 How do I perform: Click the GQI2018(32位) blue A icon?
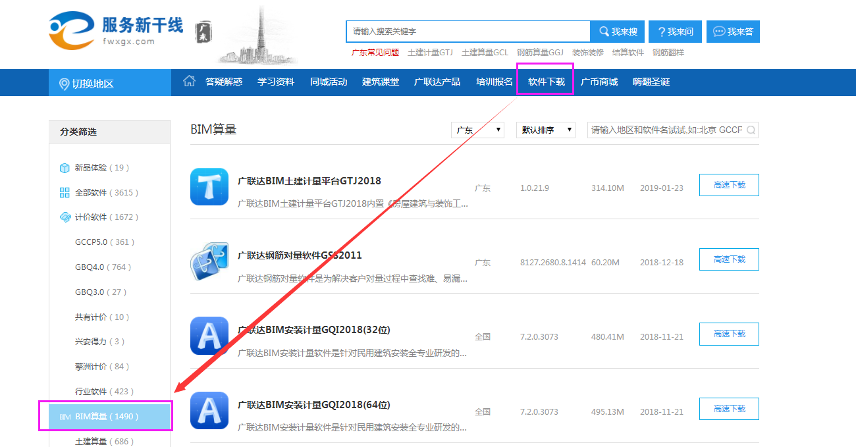pyautogui.click(x=209, y=336)
